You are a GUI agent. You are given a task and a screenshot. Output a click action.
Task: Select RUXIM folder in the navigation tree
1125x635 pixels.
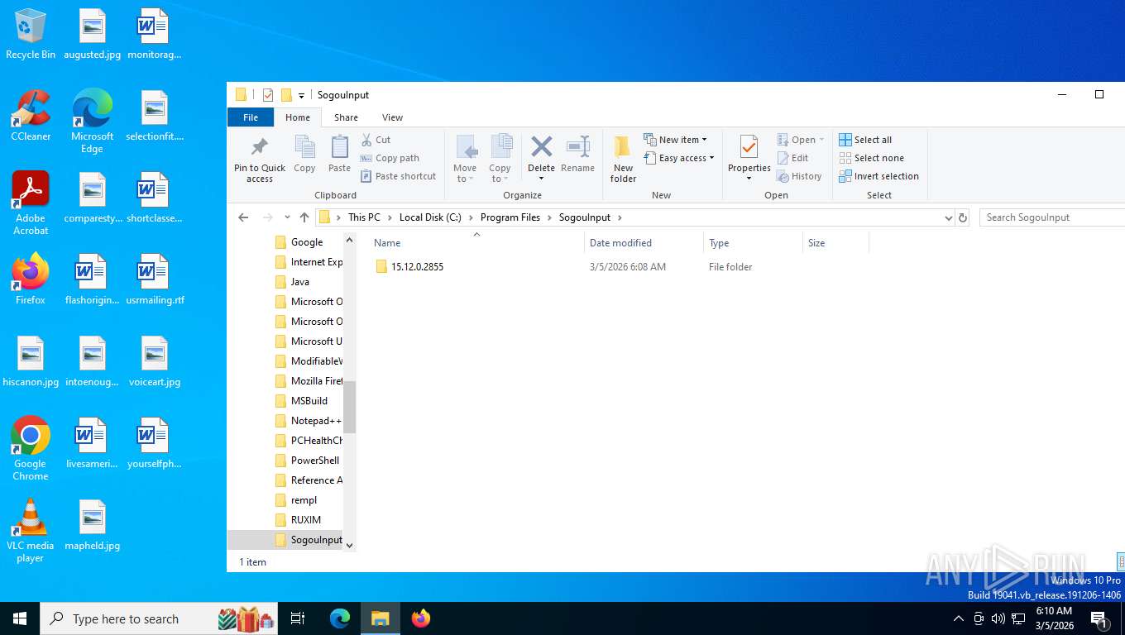306,520
